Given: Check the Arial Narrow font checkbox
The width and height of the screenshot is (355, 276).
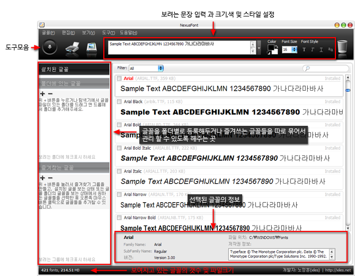Looking at the screenshot, I should 119,194.
